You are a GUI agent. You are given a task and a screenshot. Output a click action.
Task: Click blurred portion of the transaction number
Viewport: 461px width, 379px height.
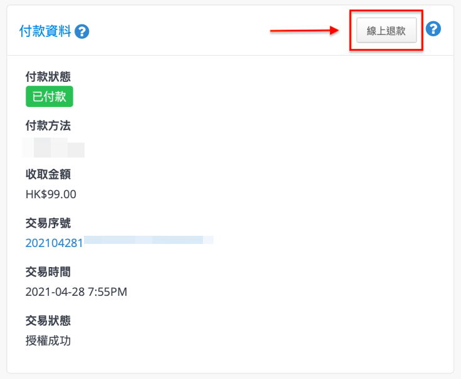(149, 240)
